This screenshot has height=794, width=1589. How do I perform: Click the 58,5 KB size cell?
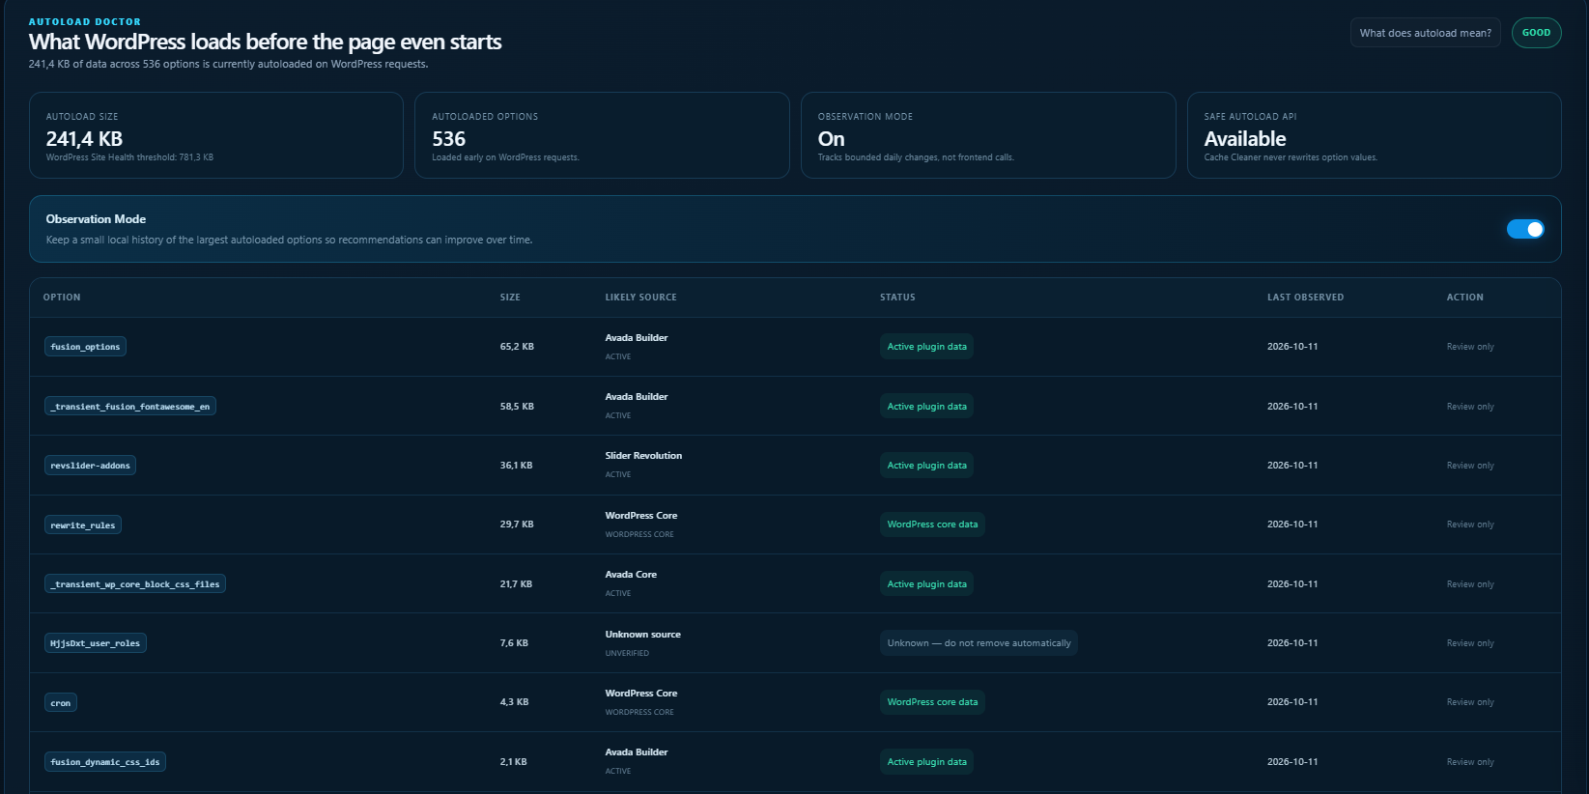pos(517,407)
